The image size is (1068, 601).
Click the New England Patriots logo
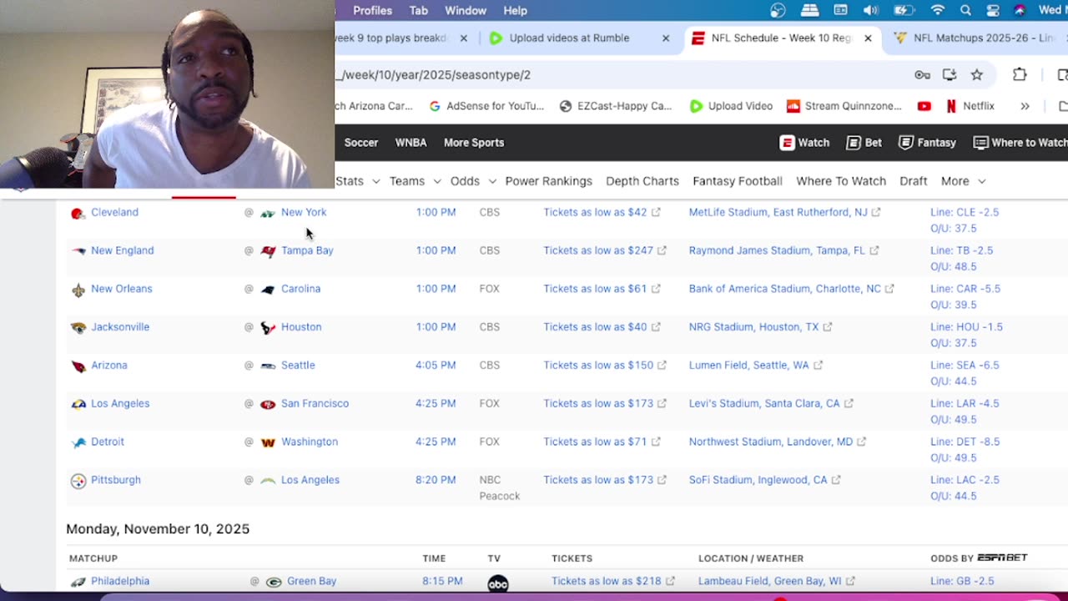coord(78,251)
